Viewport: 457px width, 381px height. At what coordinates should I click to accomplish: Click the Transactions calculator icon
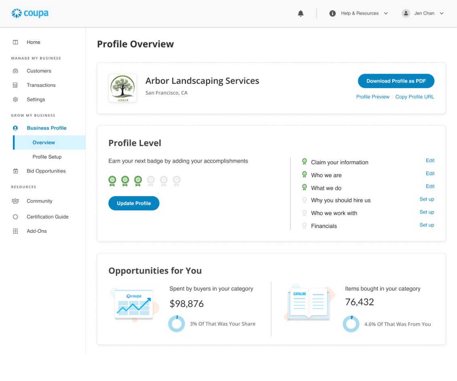(15, 85)
